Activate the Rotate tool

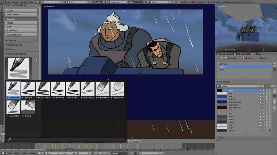21,23
